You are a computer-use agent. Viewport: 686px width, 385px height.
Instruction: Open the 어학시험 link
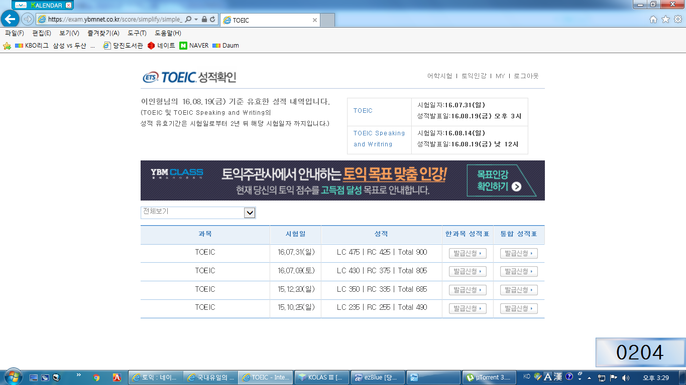[439, 76]
